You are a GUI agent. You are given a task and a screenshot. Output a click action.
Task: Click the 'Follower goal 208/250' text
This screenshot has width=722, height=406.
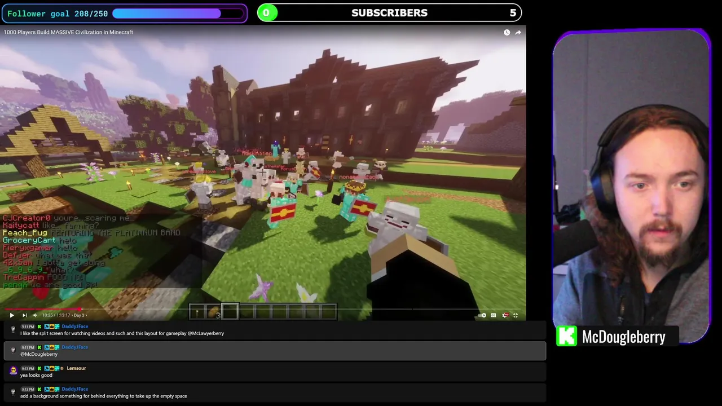click(58, 14)
